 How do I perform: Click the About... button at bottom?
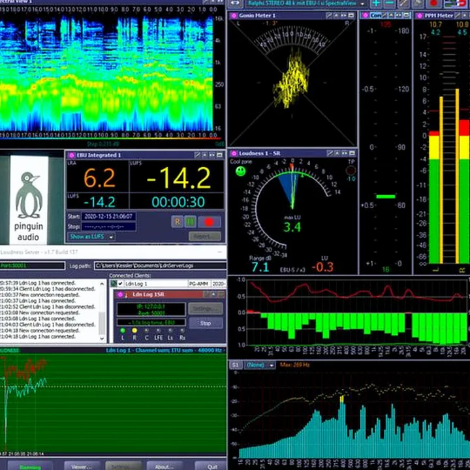point(164,466)
